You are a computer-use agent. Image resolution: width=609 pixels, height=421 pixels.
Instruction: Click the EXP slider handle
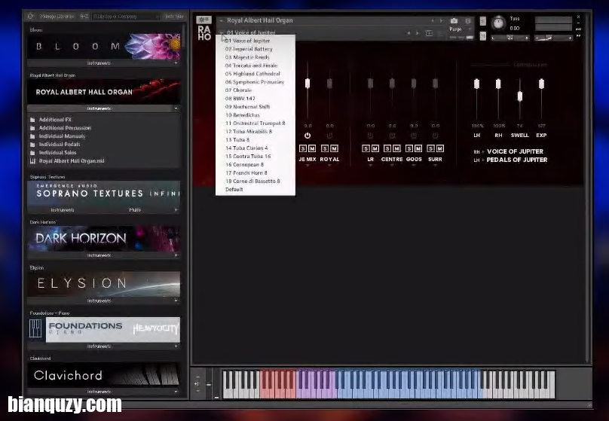[x=541, y=84]
